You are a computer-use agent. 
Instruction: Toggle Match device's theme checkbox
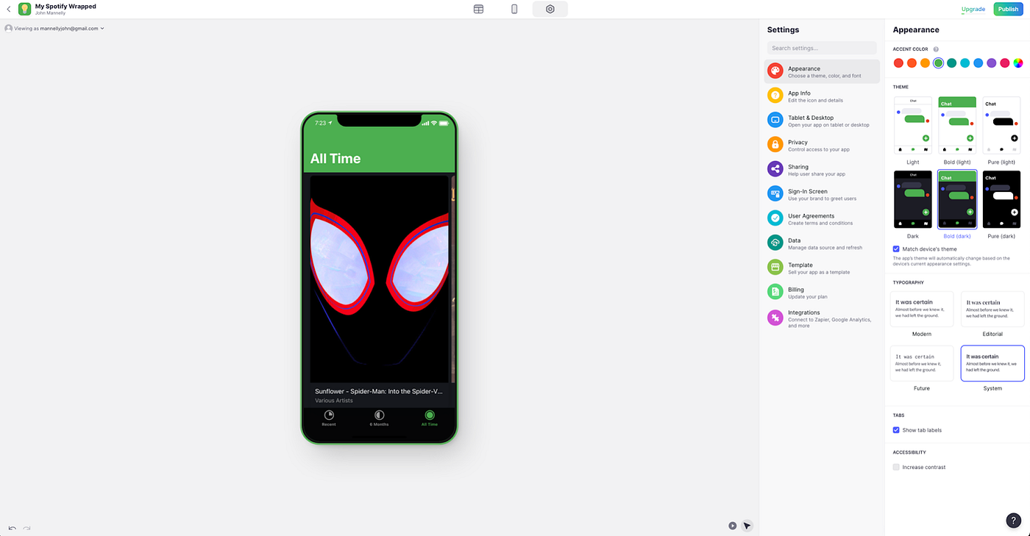tap(896, 249)
